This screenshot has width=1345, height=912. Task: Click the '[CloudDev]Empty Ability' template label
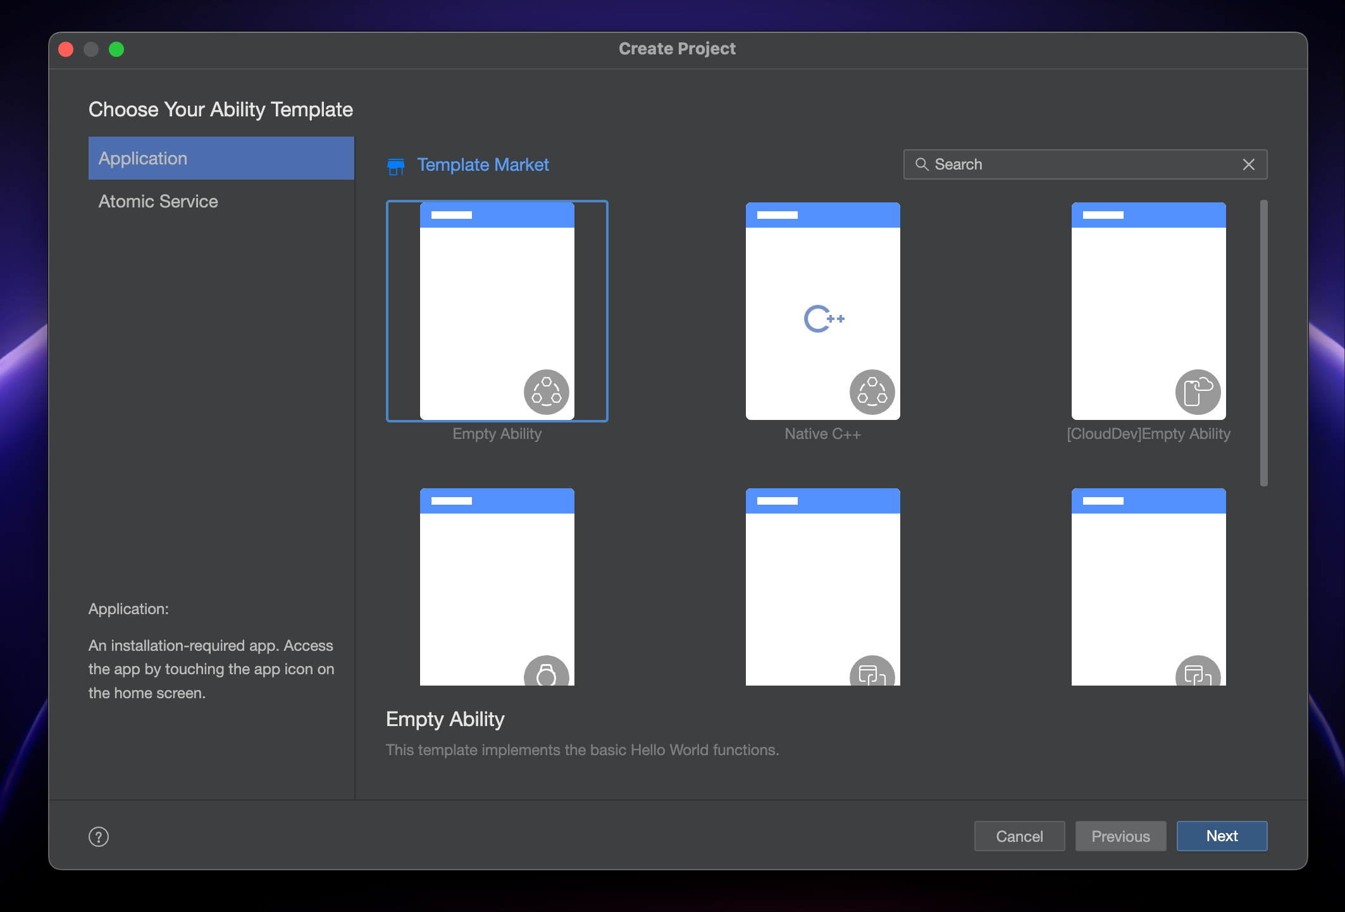tap(1149, 434)
